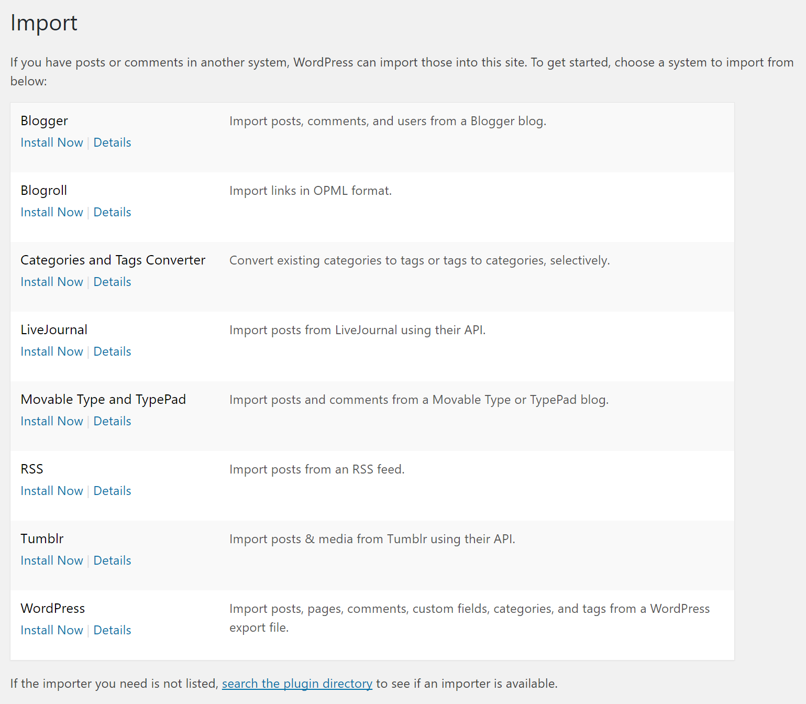Open Details for Categories and Tags Converter

point(112,282)
